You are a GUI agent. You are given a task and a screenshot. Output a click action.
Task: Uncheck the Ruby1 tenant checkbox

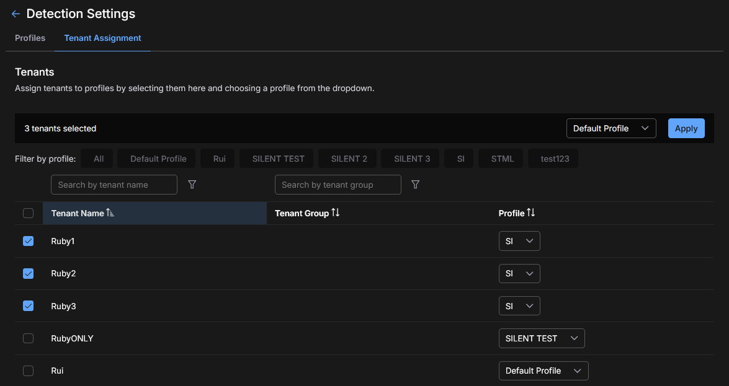(x=28, y=241)
